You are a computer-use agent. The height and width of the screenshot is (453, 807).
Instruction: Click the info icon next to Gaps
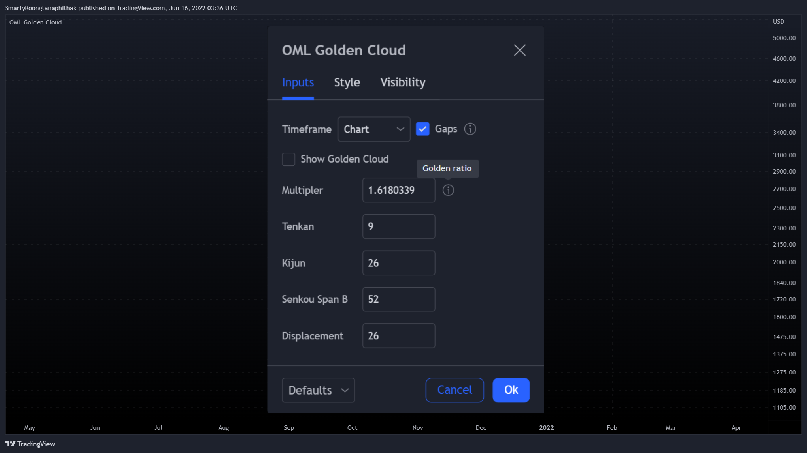470,129
